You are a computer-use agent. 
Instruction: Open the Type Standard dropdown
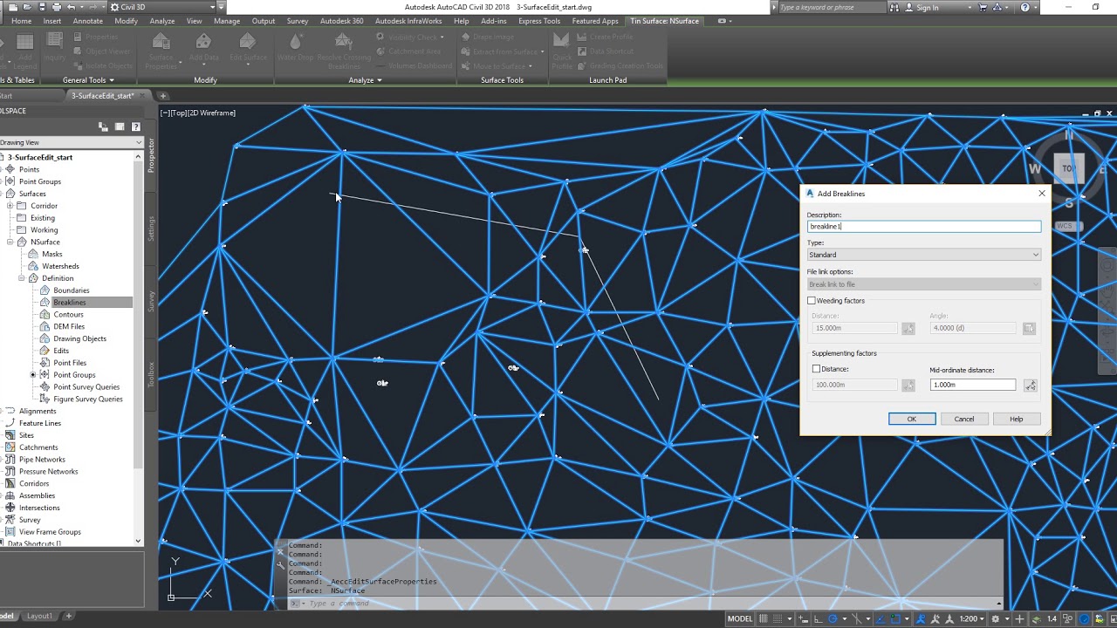tap(924, 255)
